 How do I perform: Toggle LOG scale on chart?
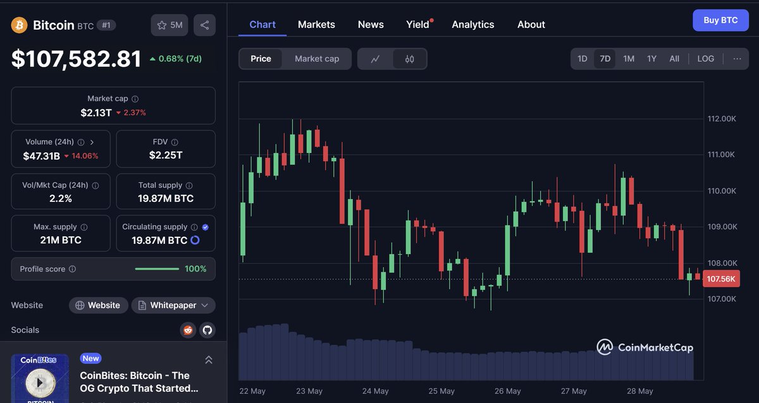pos(706,59)
